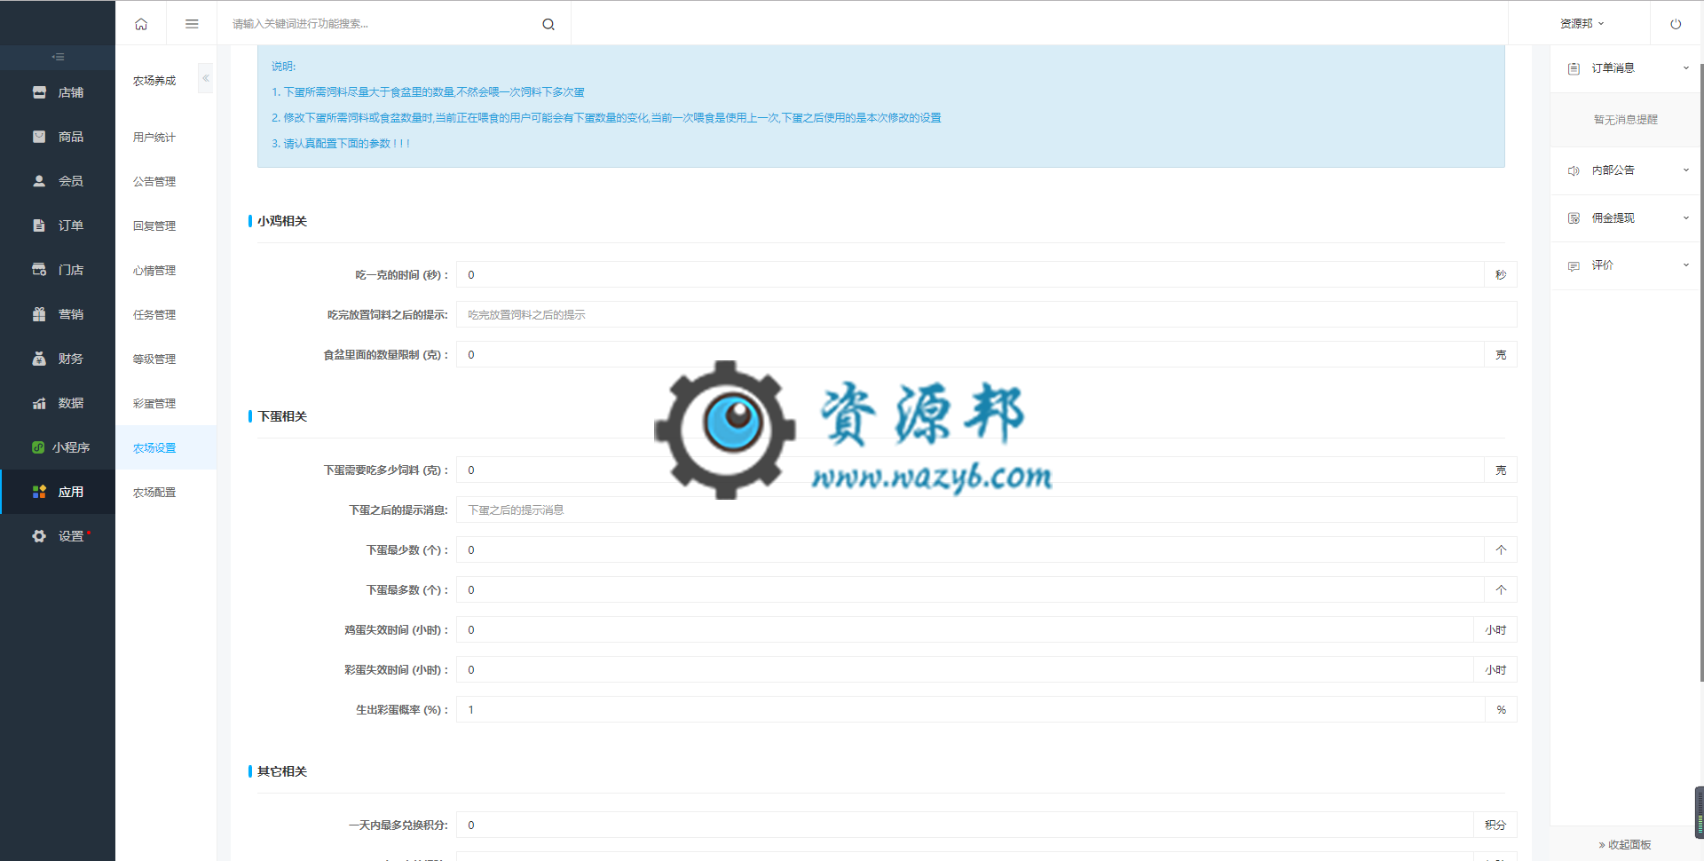Click the 吃完放置饲料之后的提示 input
The image size is (1704, 861).
coord(987,315)
